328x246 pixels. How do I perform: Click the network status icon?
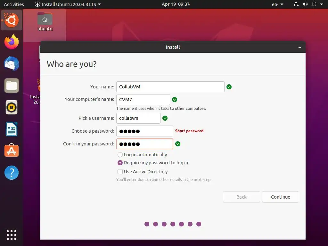pos(296,4)
